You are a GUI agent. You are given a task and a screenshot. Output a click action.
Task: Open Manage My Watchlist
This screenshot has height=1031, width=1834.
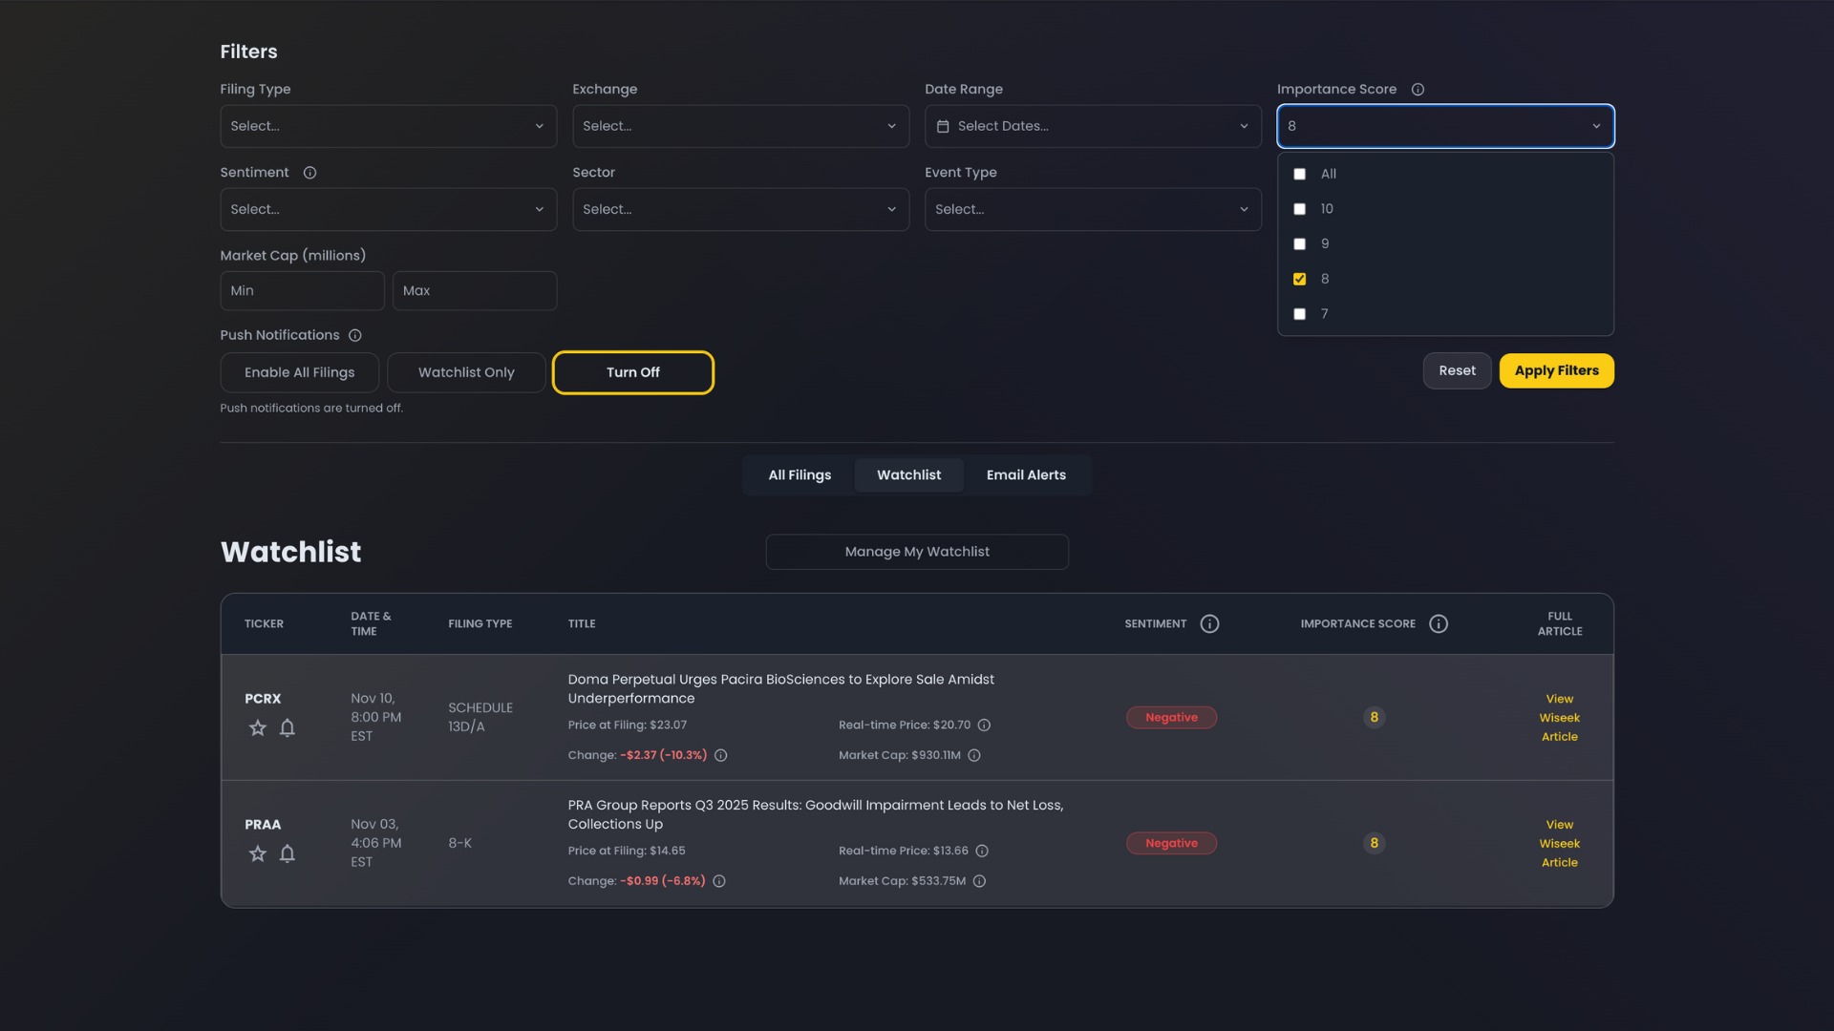point(916,551)
